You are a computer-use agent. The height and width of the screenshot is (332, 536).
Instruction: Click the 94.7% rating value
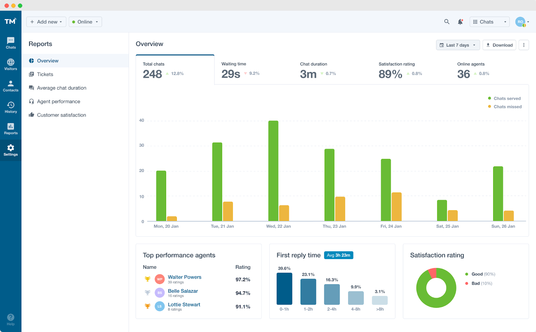click(243, 293)
